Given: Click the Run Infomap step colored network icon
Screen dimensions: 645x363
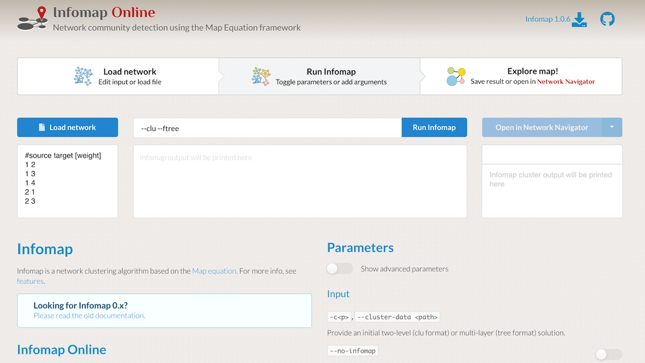Looking at the screenshot, I should (x=261, y=76).
